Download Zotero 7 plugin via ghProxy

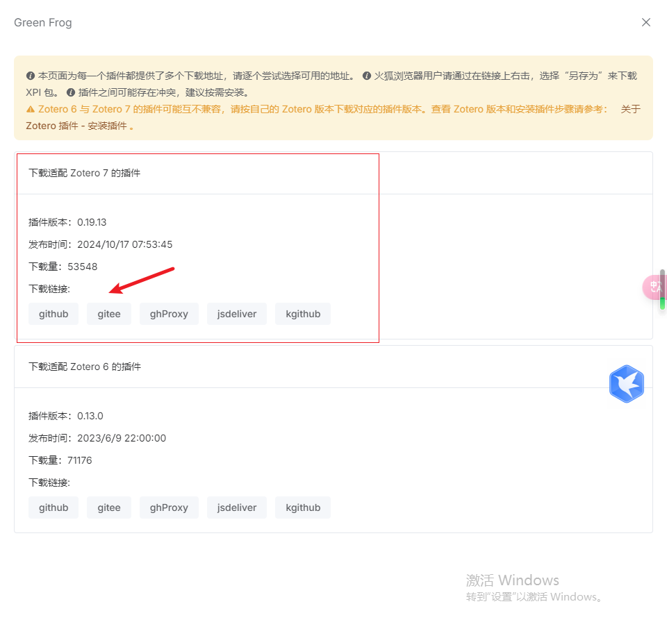pyautogui.click(x=169, y=314)
